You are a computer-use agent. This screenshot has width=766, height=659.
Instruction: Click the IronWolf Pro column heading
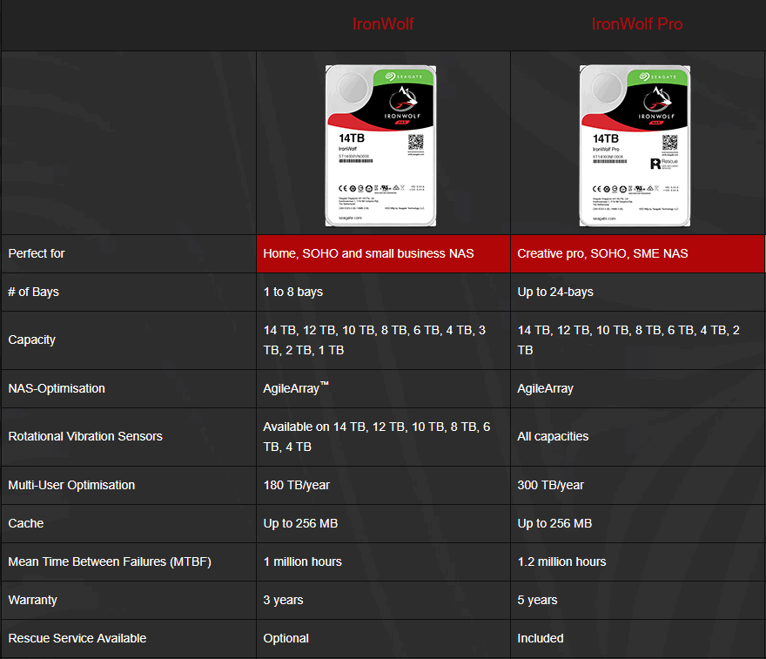tap(637, 24)
